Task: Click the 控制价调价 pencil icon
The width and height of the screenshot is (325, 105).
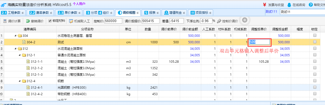Action: (219, 21)
